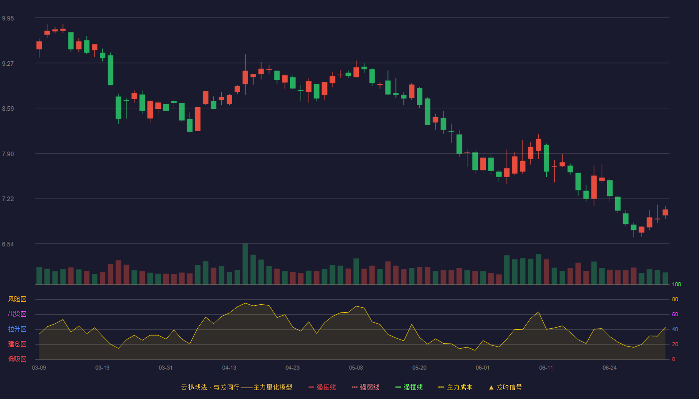Screen dimensions: 699x399
Task: Click the last red candlestick on the right
Action: point(665,212)
